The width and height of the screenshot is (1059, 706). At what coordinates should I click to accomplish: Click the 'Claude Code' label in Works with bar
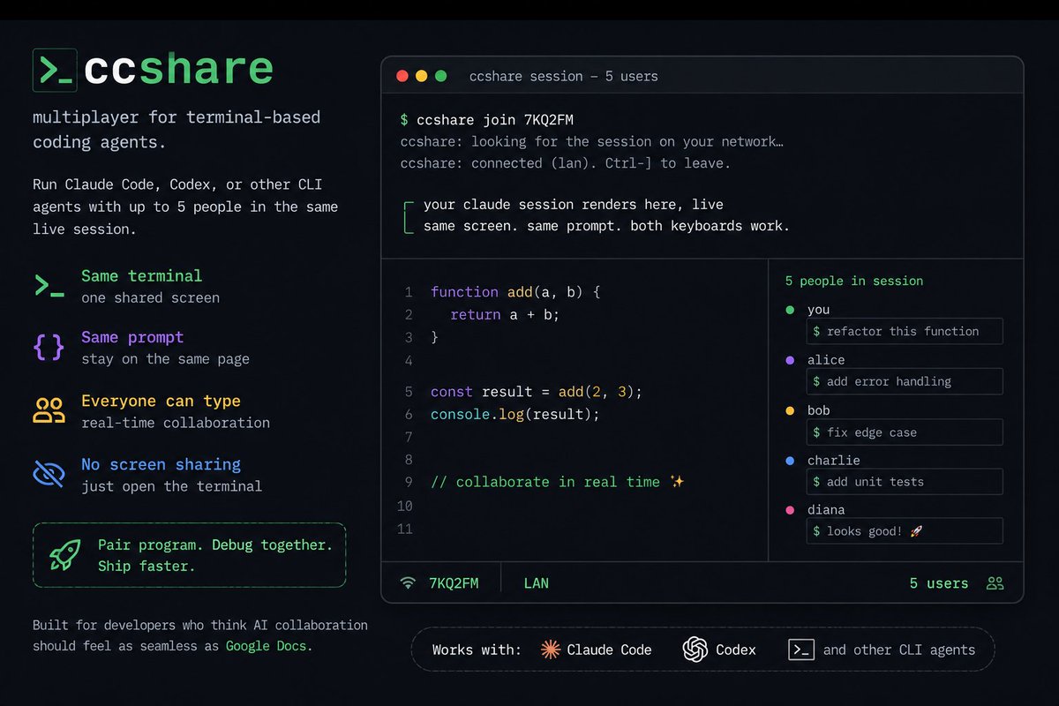pyautogui.click(x=609, y=650)
